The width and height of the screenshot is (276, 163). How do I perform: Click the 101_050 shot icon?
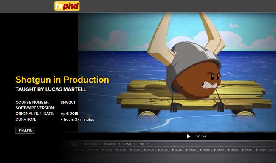[x=131, y=150]
